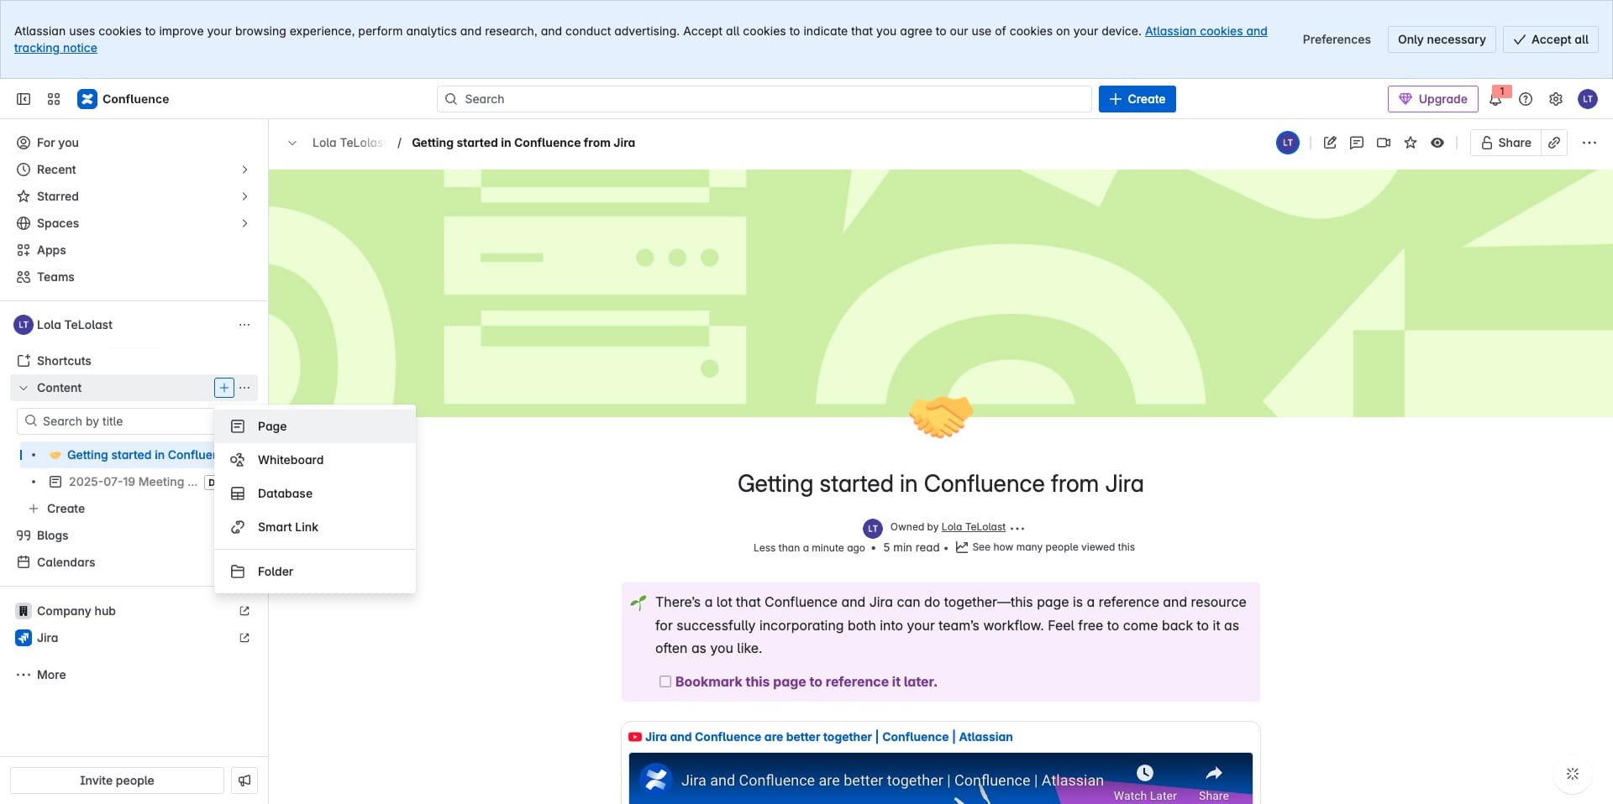This screenshot has width=1613, height=804.
Task: Click the Search by title field
Action: pyautogui.click(x=115, y=421)
